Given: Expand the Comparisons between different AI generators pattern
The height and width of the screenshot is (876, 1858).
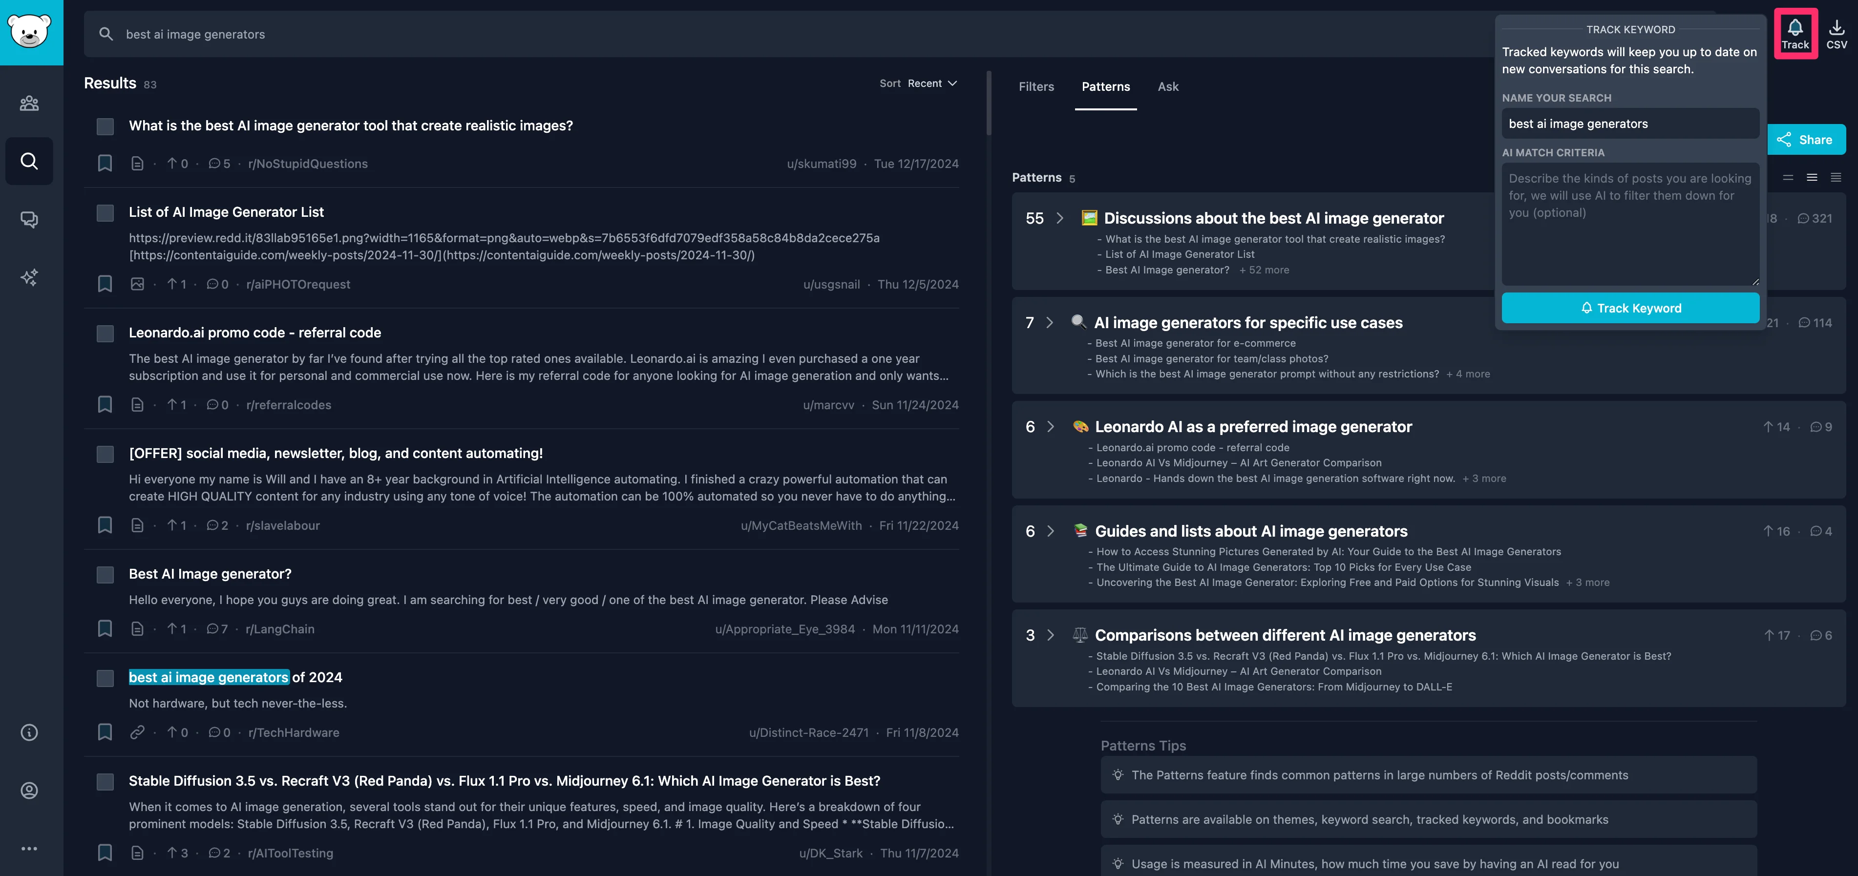Looking at the screenshot, I should (1050, 635).
